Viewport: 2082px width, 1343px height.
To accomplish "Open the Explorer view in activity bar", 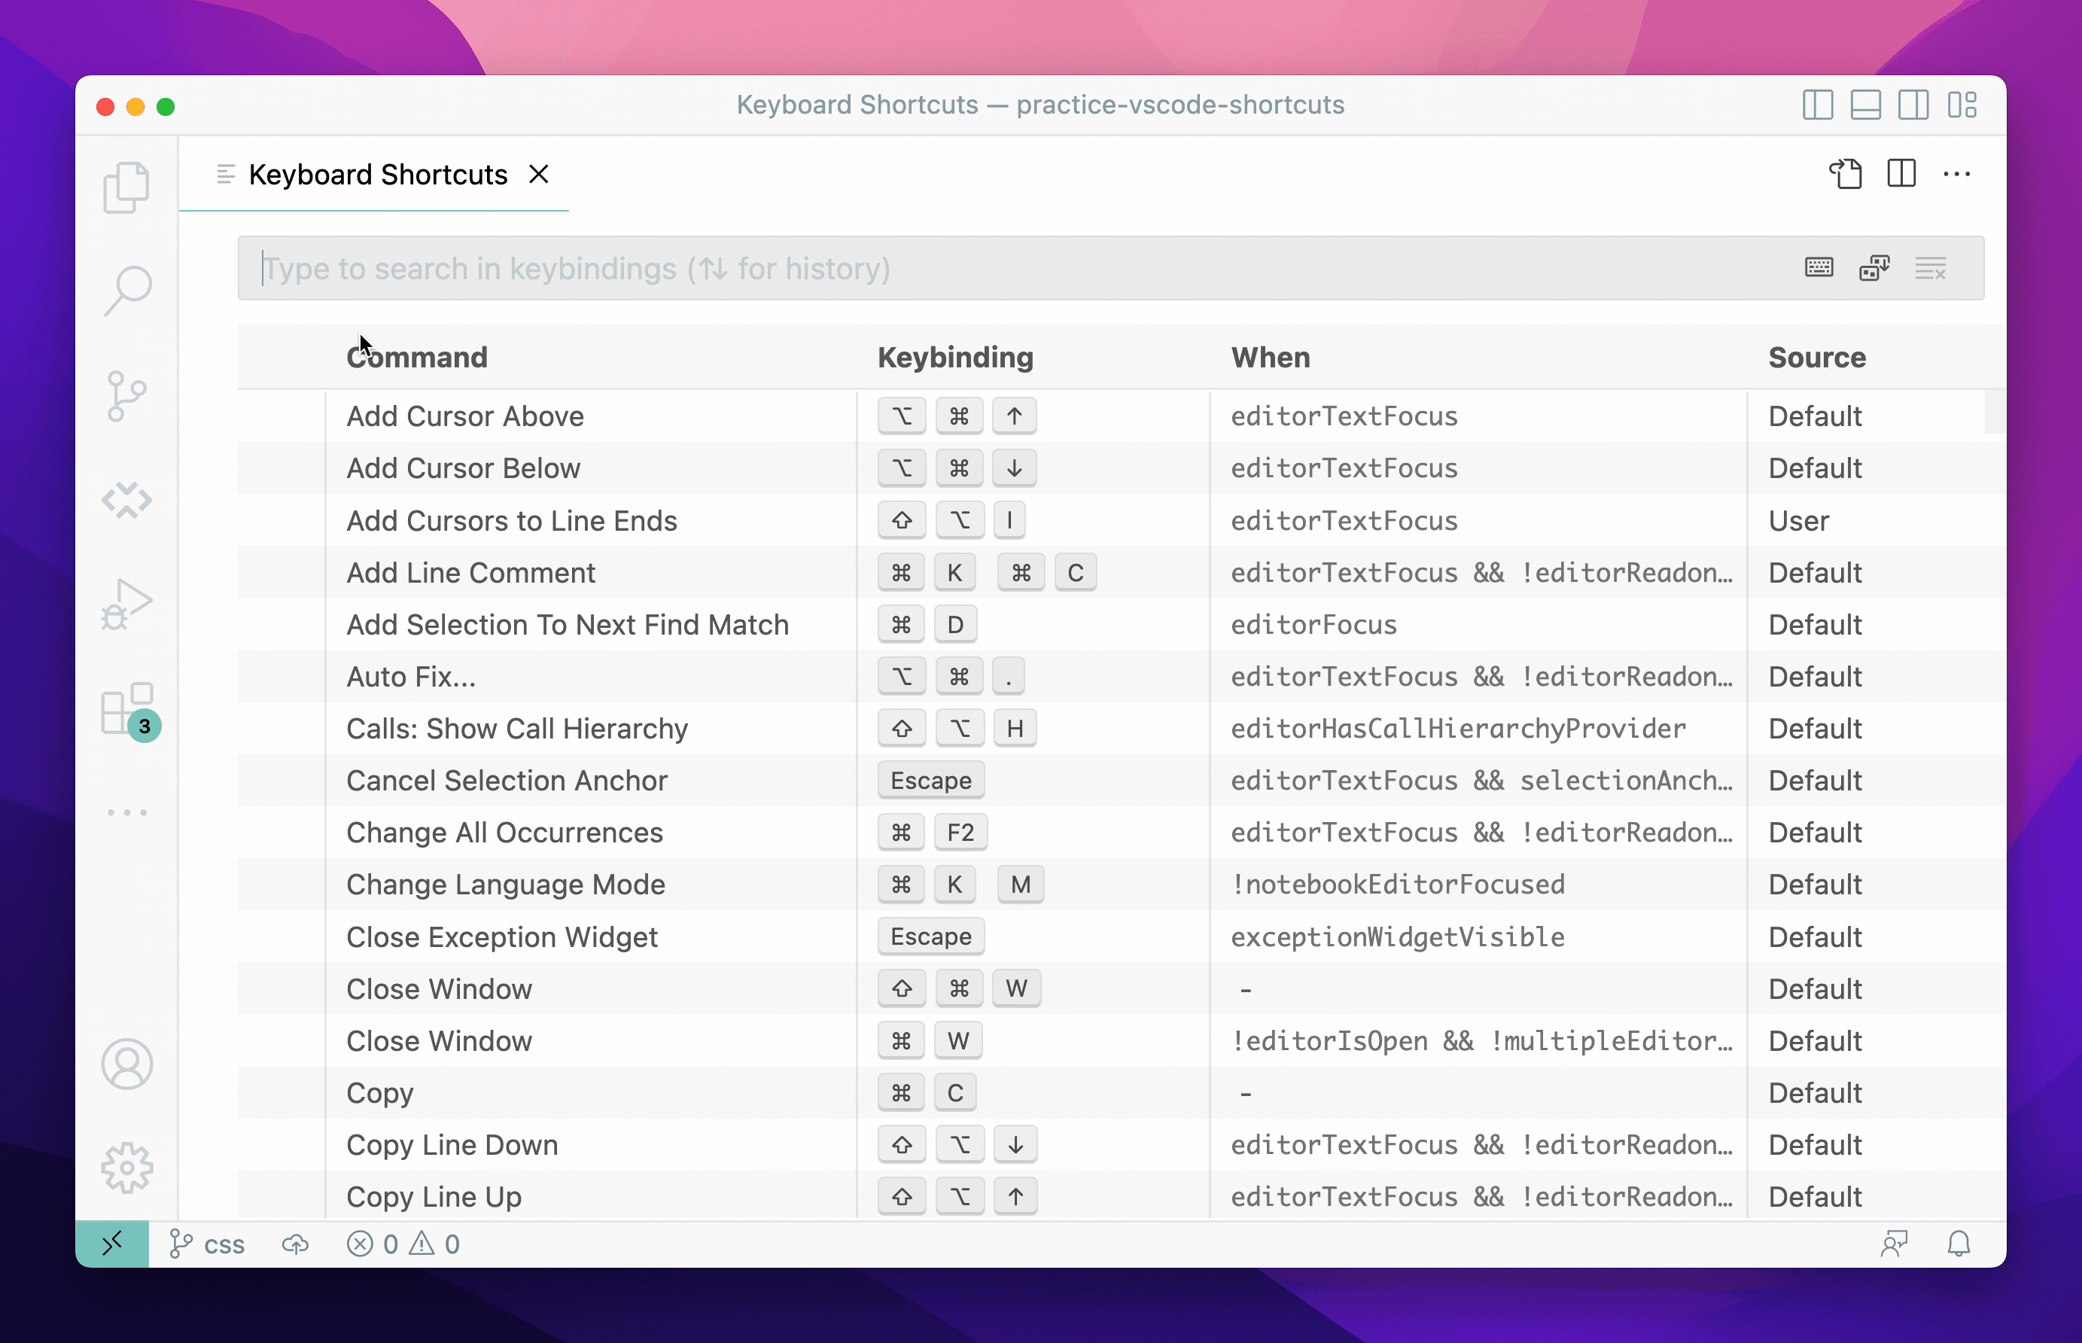I will [x=126, y=187].
